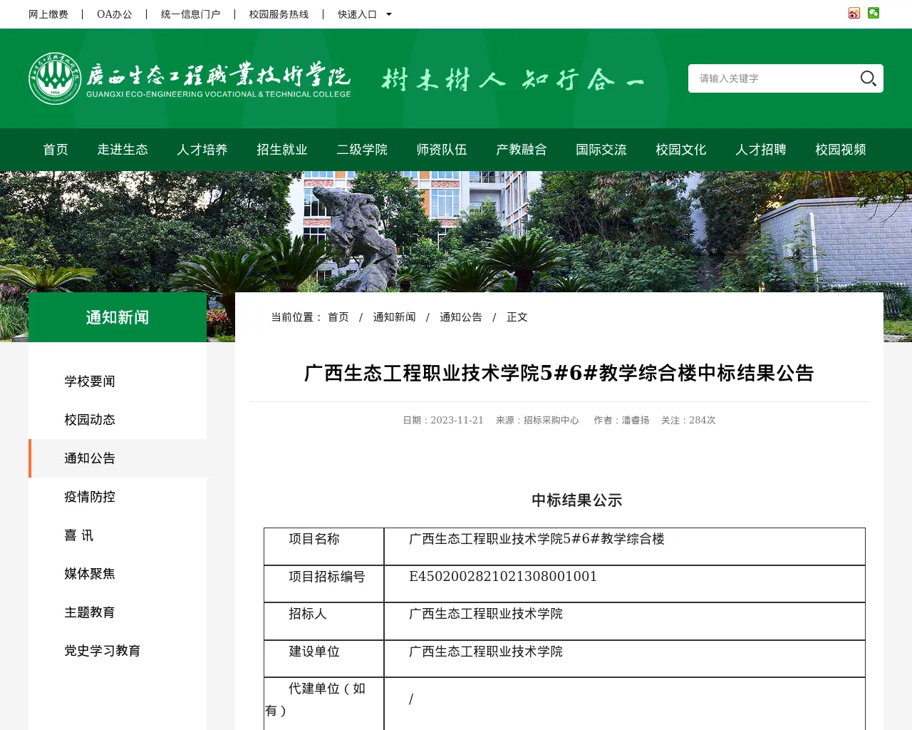Open the 招生就业 navigation menu
912x730 pixels.
(x=282, y=150)
